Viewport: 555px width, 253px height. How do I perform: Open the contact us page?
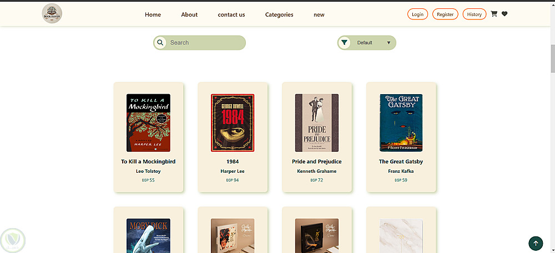click(231, 14)
